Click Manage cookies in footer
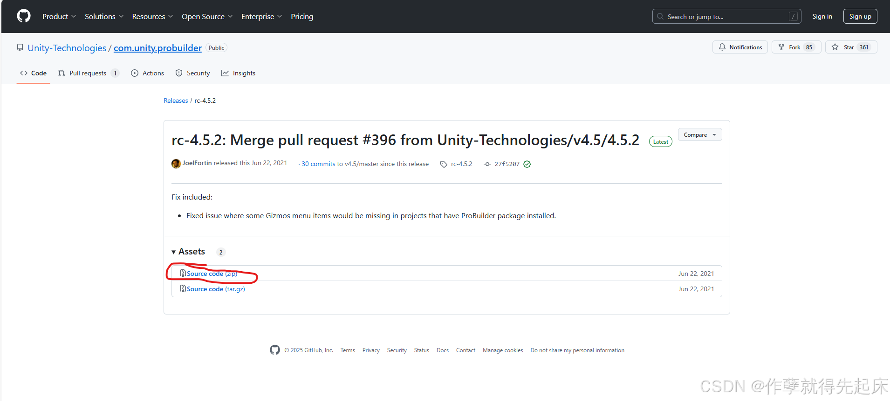Screen dimensions: 890x401 coord(503,350)
